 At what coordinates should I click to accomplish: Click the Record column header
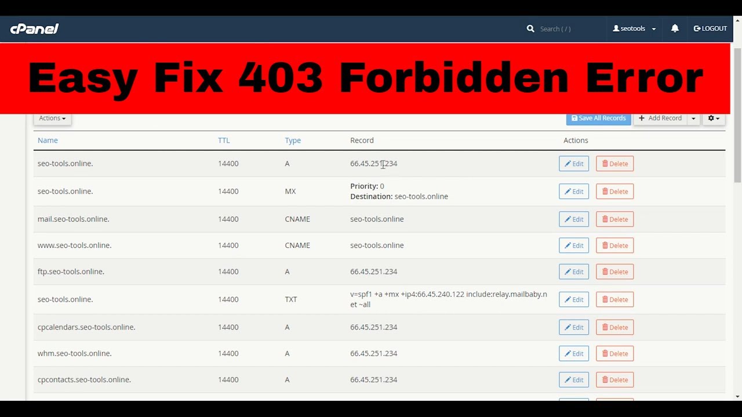[x=362, y=140]
